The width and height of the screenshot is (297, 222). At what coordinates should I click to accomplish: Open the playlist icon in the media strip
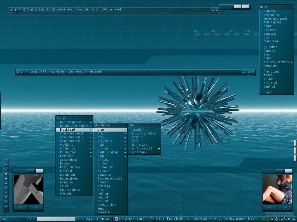coord(6,193)
